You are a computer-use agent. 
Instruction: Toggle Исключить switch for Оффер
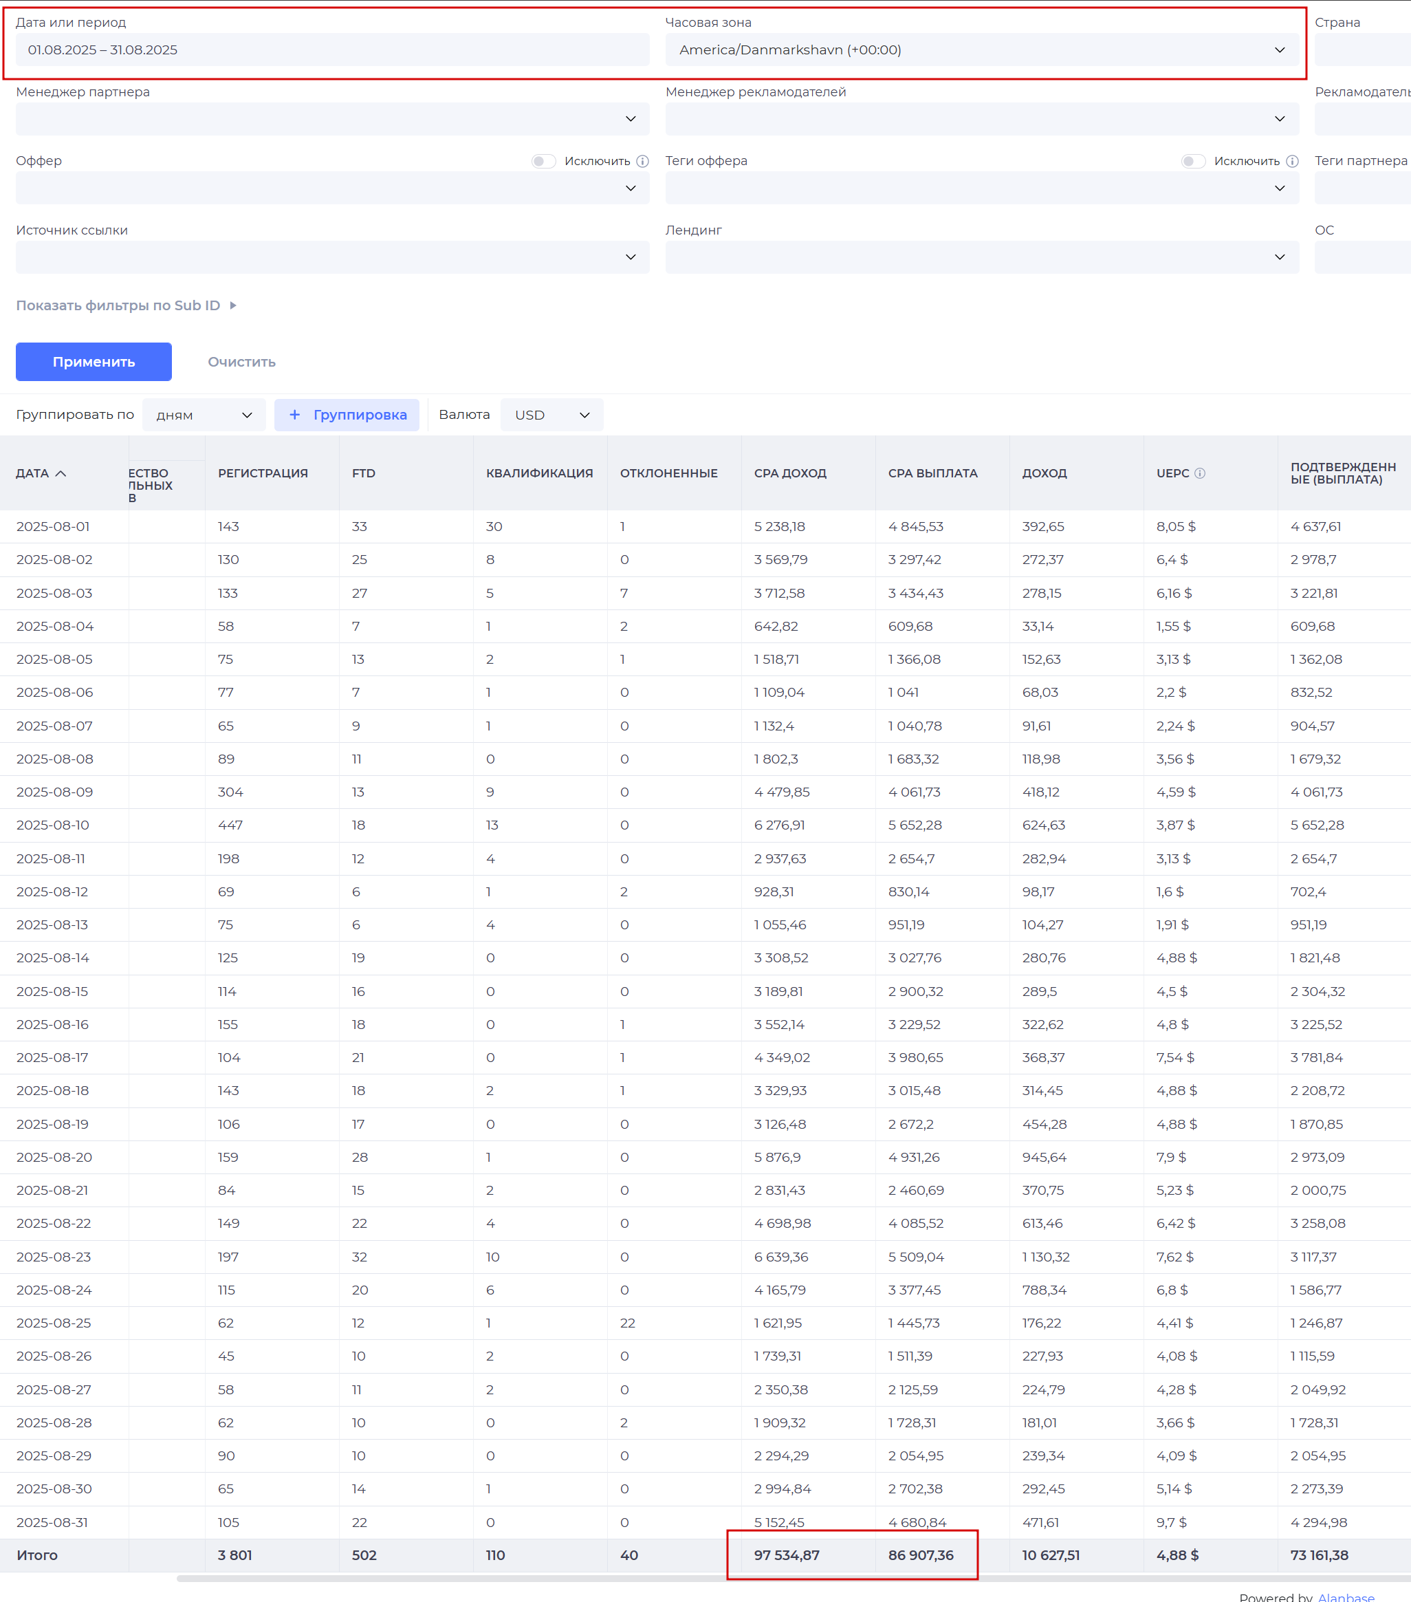click(x=543, y=162)
